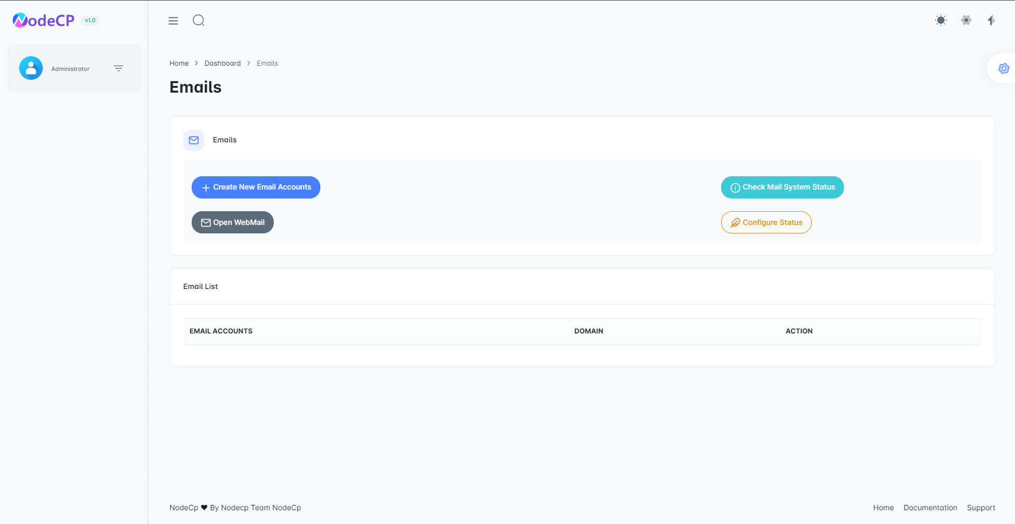Click the Domain column header

click(x=588, y=331)
